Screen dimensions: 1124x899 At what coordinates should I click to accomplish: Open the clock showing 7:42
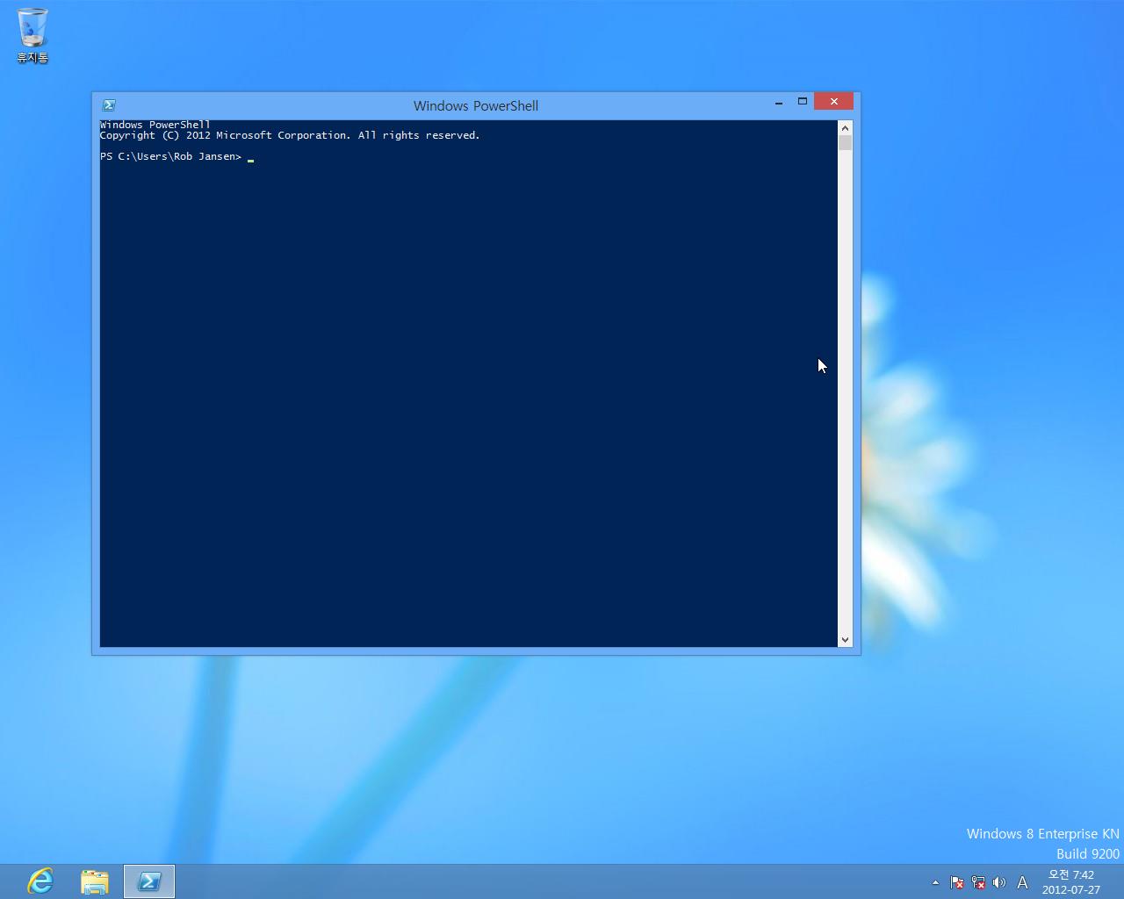pos(1070,874)
